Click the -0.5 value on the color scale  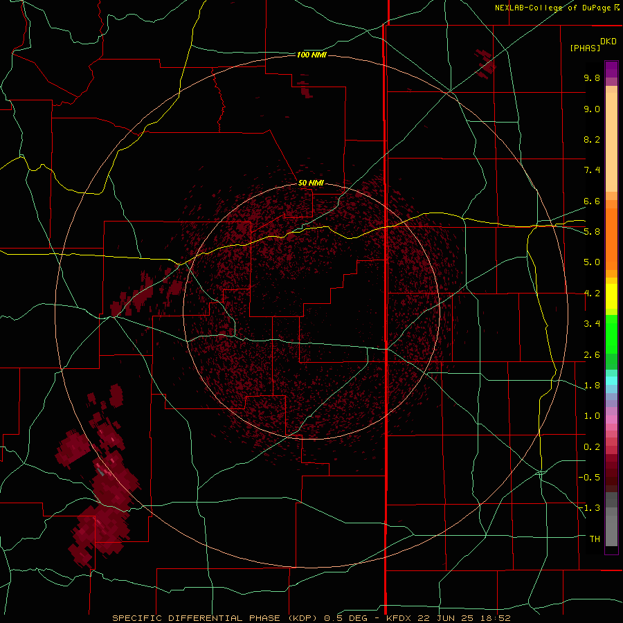pos(589,477)
